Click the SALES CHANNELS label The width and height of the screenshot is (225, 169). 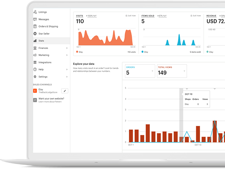point(42,85)
